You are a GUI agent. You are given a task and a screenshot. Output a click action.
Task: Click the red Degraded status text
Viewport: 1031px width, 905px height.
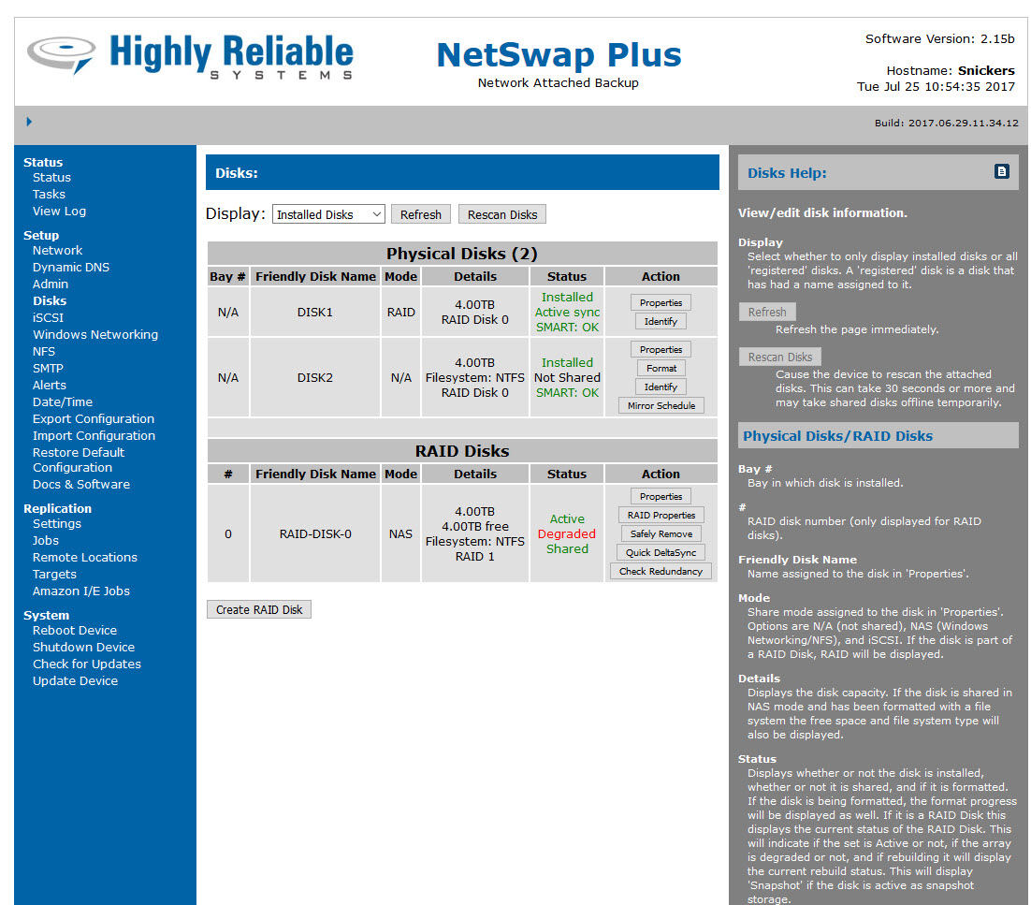pos(567,534)
